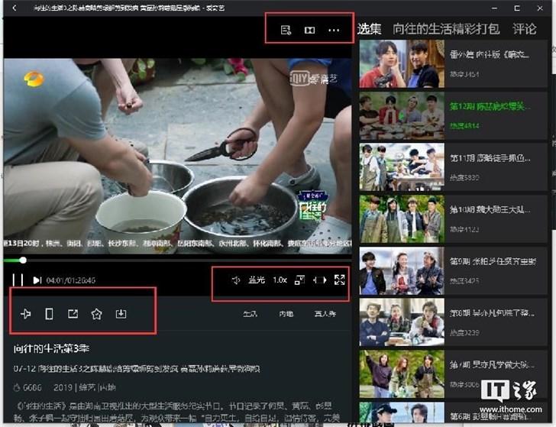Open the 番外篇 episode thumbnail
The image size is (556, 427).
pyautogui.click(x=402, y=64)
